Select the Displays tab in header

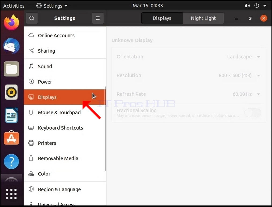[x=162, y=18]
